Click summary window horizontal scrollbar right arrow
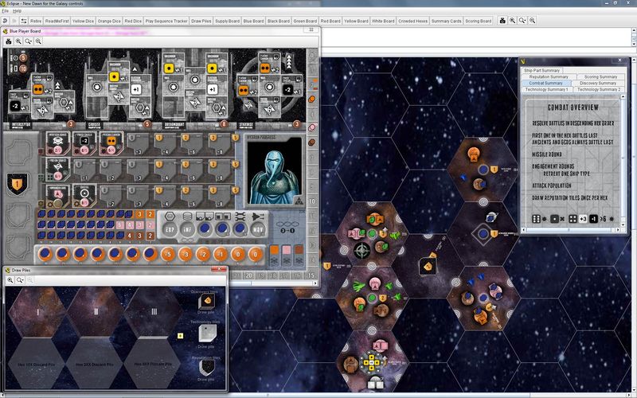This screenshot has height=398, width=637. (x=618, y=230)
